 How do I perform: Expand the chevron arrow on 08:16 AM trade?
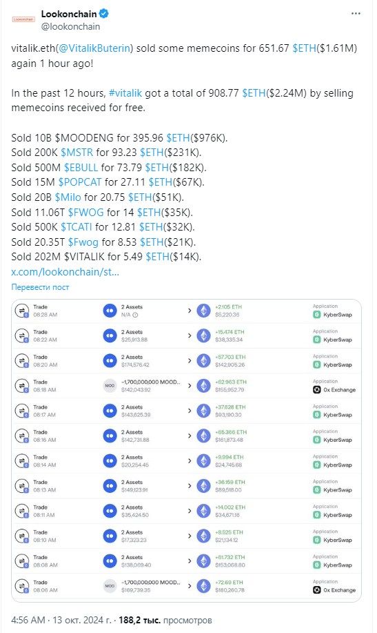190,436
